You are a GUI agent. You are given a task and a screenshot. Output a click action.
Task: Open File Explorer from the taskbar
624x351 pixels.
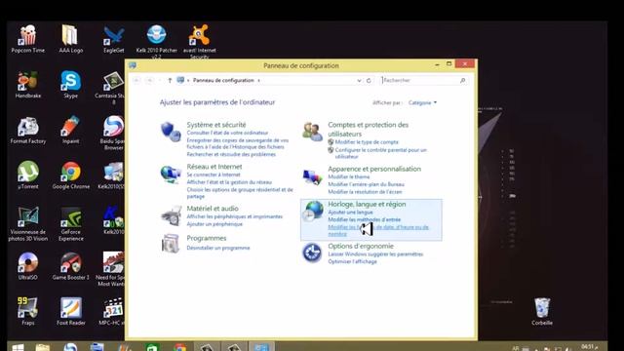pos(43,347)
